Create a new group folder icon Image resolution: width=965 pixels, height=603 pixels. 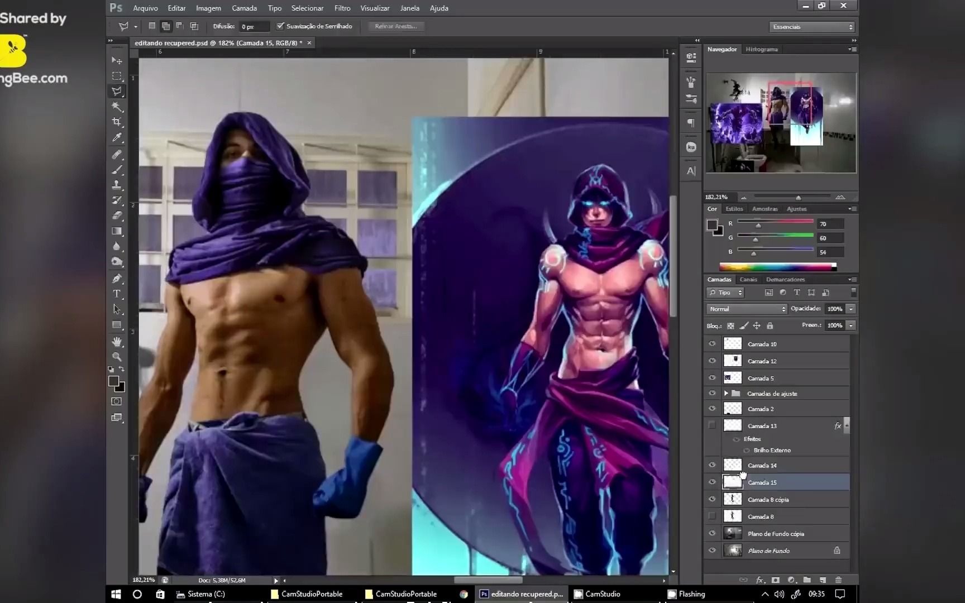click(x=807, y=580)
